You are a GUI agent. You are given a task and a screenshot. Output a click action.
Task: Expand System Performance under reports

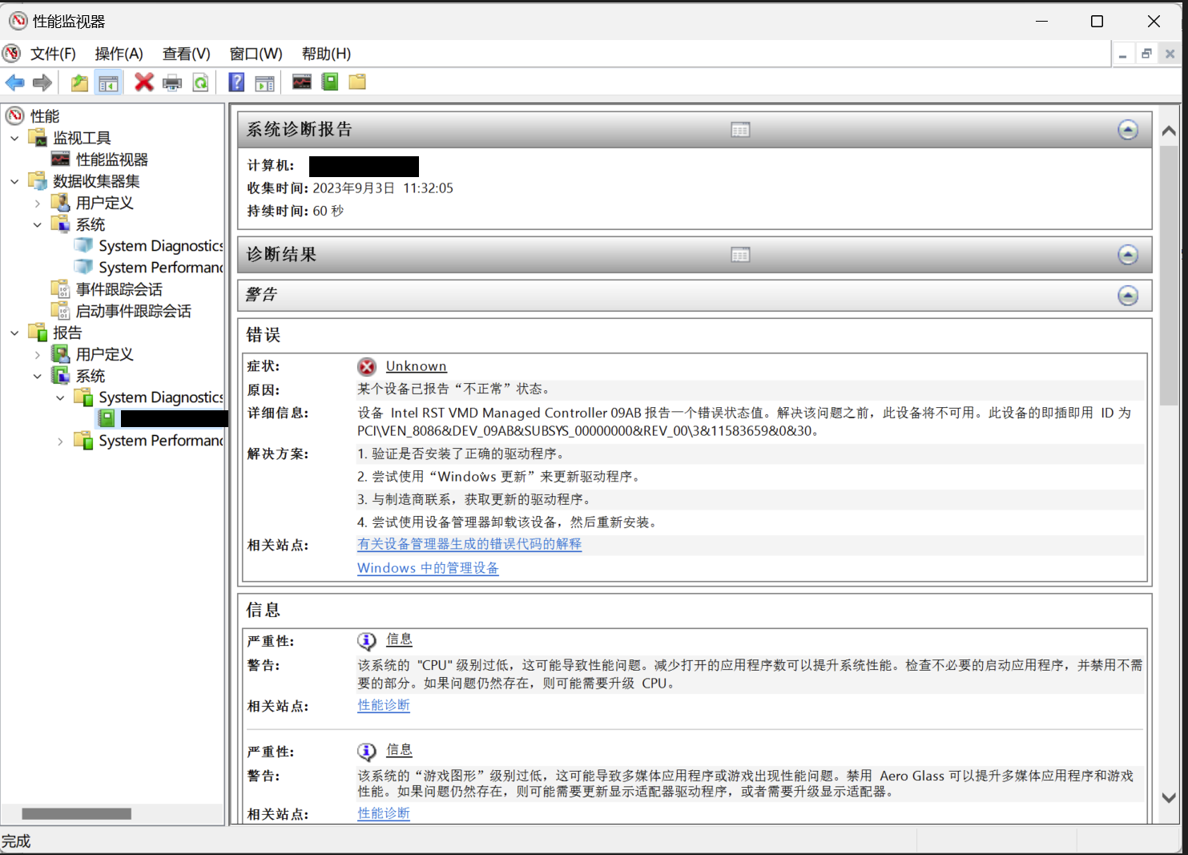point(60,442)
